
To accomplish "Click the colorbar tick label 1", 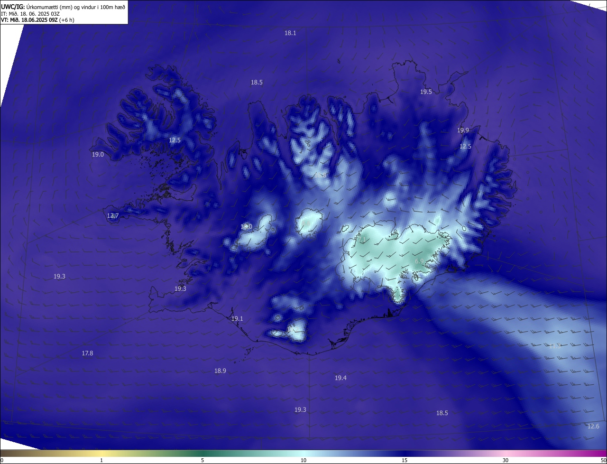I will (101, 460).
